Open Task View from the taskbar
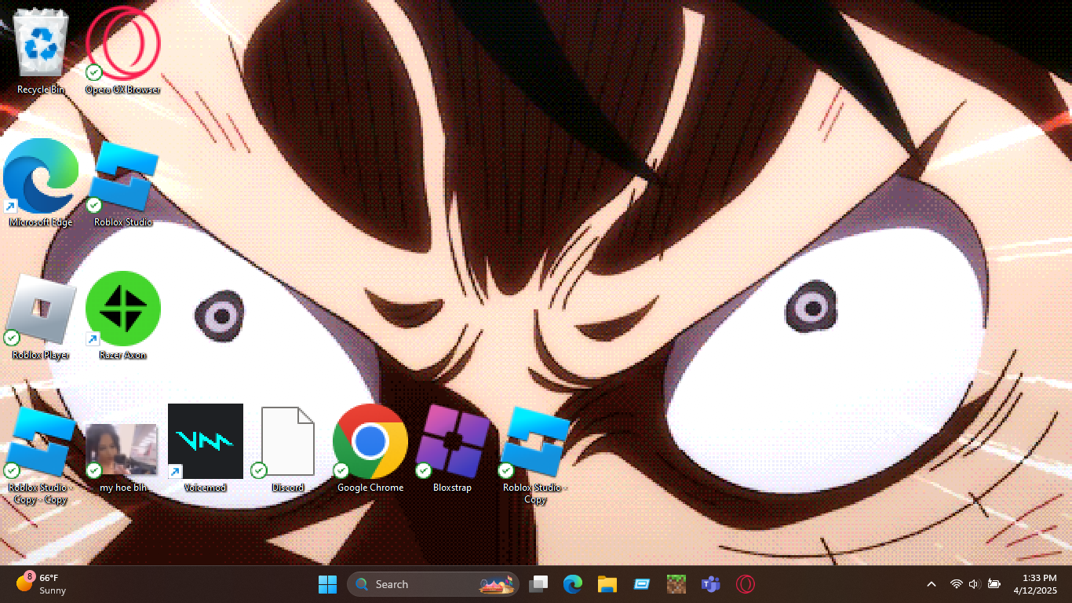Screen dimensions: 1072x603 click(538, 584)
